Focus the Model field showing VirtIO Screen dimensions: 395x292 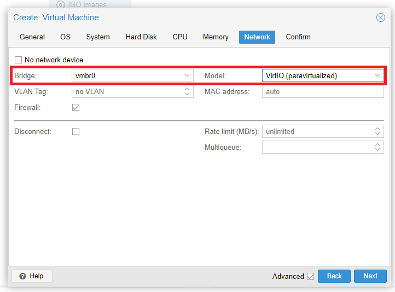323,75
